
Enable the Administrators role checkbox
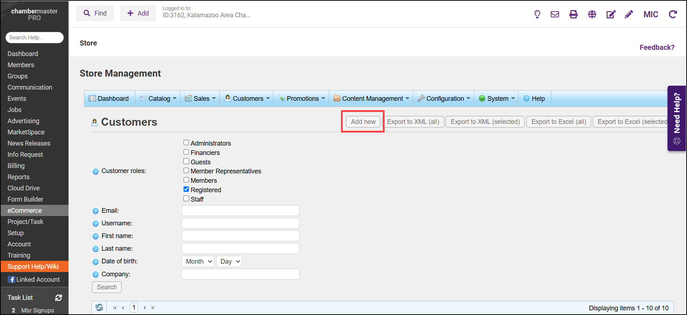click(186, 143)
